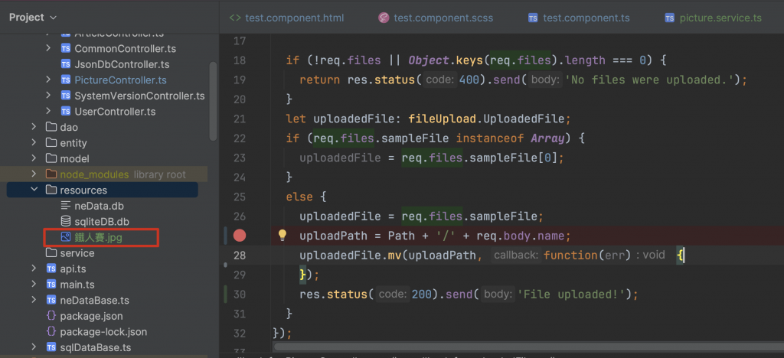Remove the red breakpoint on line 27
The height and width of the screenshot is (358, 784).
tap(240, 236)
